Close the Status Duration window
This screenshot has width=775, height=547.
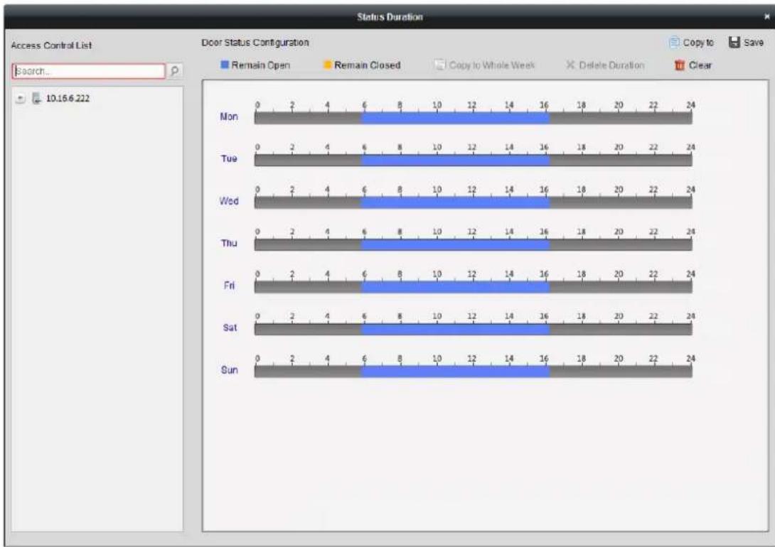766,16
